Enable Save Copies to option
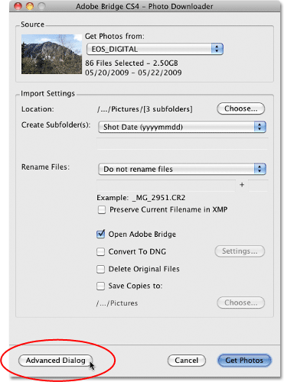Screen dimensions: 284x382 coord(100,286)
